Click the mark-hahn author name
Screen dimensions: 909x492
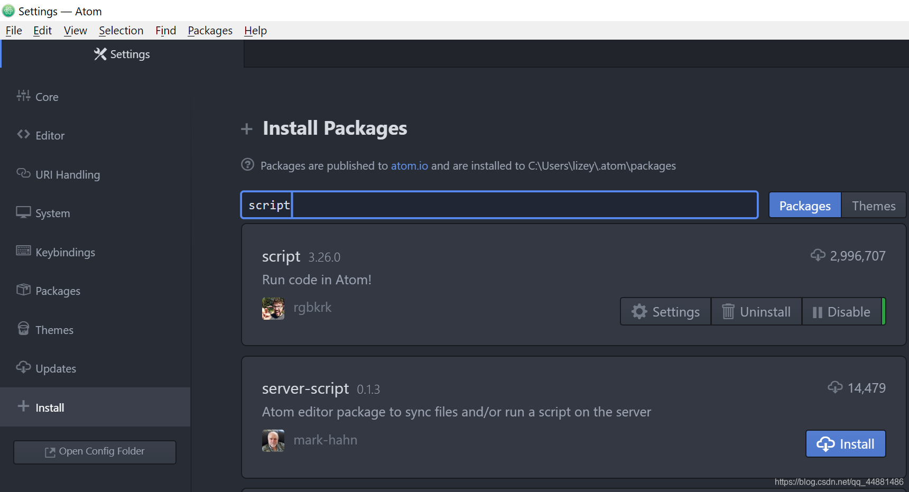pos(326,440)
